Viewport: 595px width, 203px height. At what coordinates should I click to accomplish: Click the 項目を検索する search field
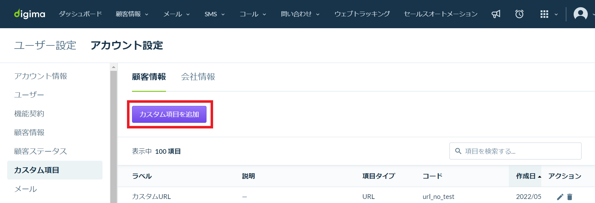pyautogui.click(x=515, y=151)
